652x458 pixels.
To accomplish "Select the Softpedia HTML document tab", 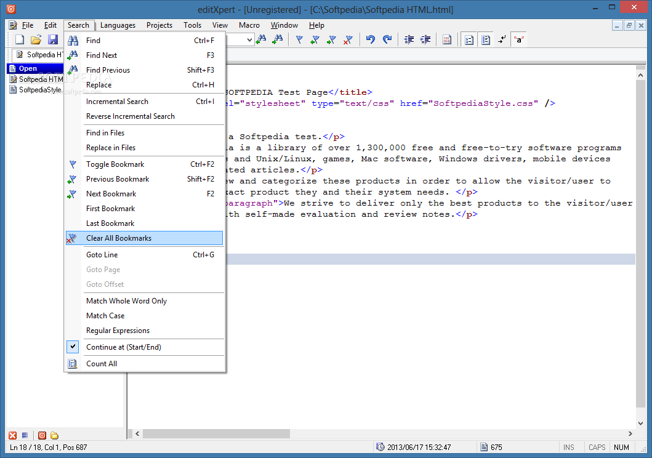I will (38, 54).
